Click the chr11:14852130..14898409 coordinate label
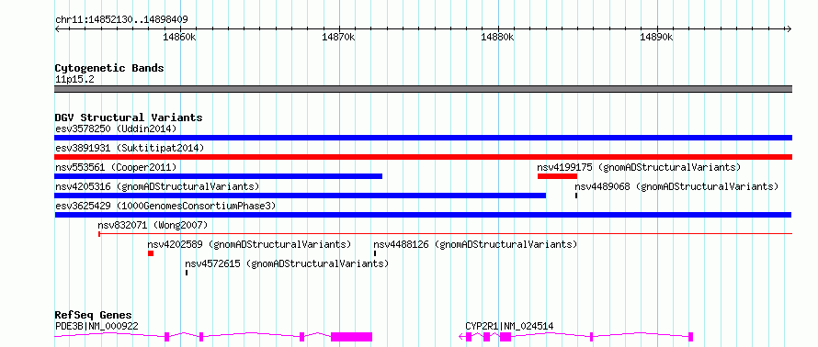Screen dimensions: 818x347 coord(121,19)
